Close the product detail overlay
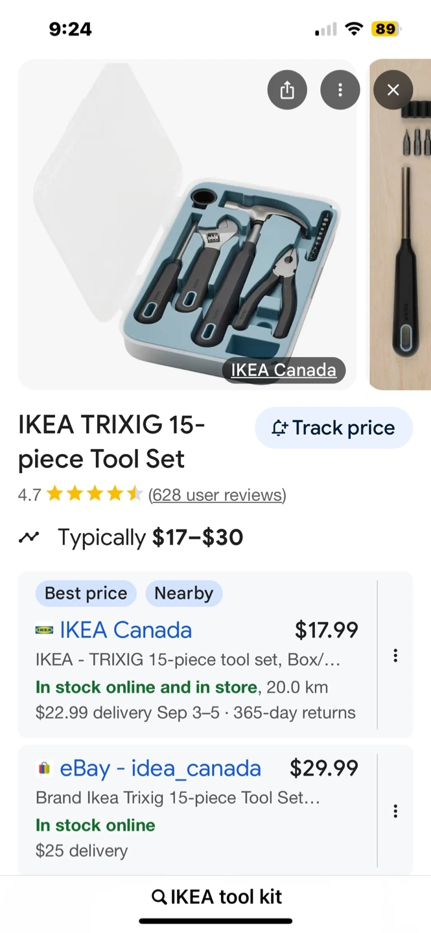The height and width of the screenshot is (933, 431). pyautogui.click(x=393, y=90)
